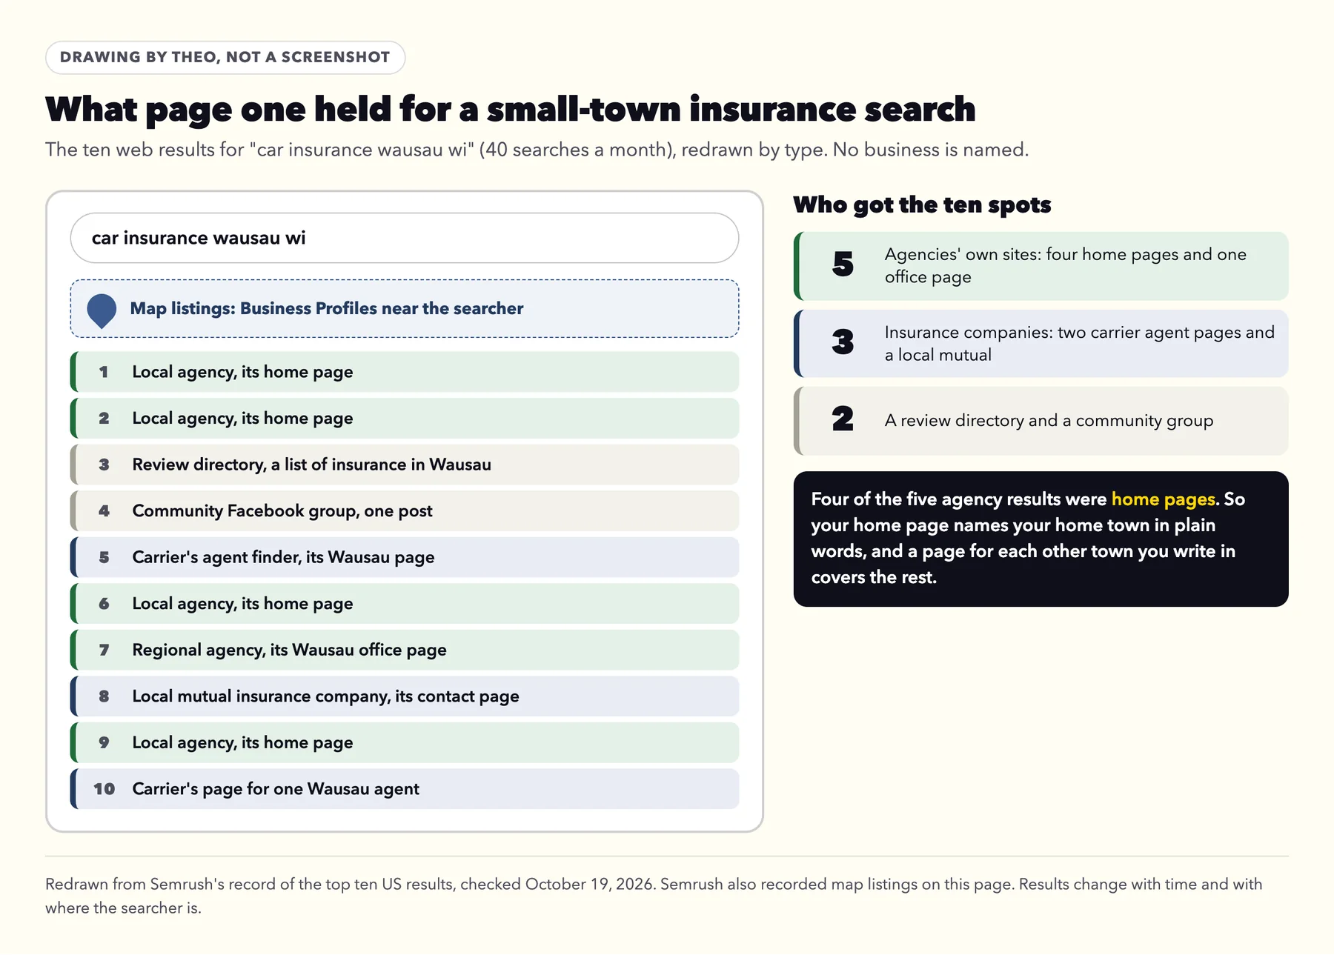The image size is (1334, 955).
Task: Select the 'Insurance companies: two carrier agent pages' card
Action: 1041,344
